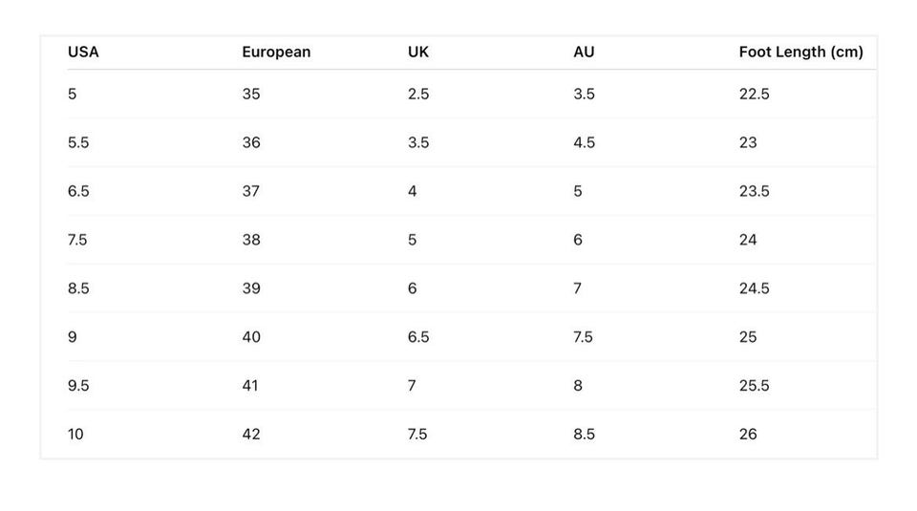Image resolution: width=917 pixels, height=511 pixels.
Task: Select AU size 4.5 cell
Action: click(x=584, y=142)
